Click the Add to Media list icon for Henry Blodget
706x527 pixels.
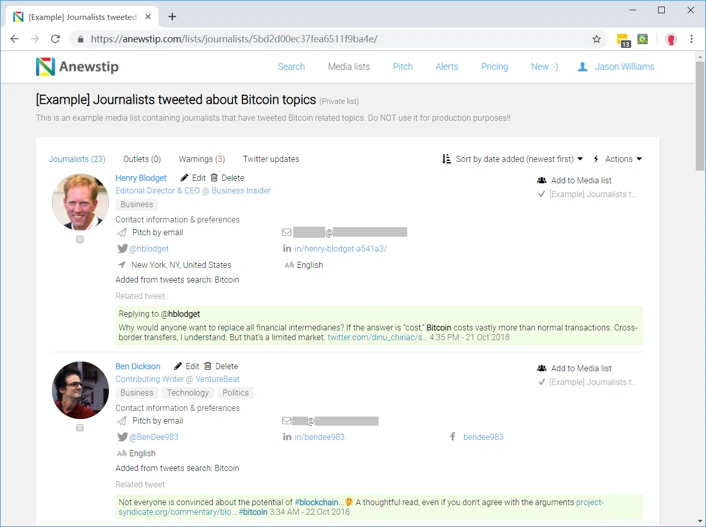click(x=542, y=180)
